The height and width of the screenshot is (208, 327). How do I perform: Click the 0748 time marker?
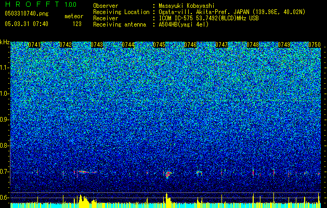[253, 45]
